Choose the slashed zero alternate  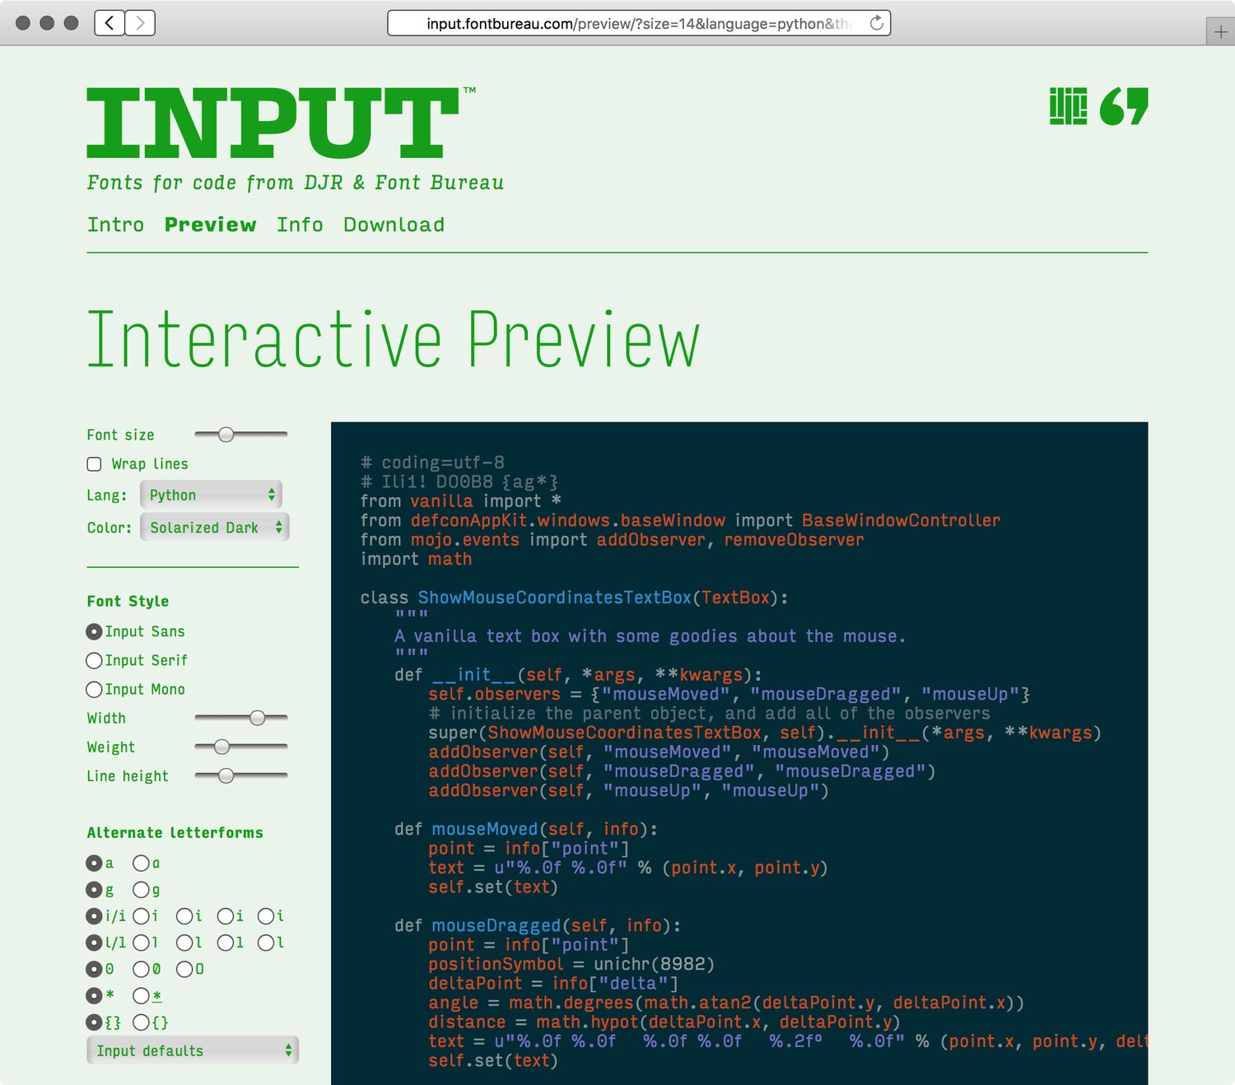coord(141,969)
